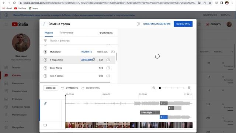236x133 pixels.
Task: Play the Mulholland track preview
Action: point(45,52)
